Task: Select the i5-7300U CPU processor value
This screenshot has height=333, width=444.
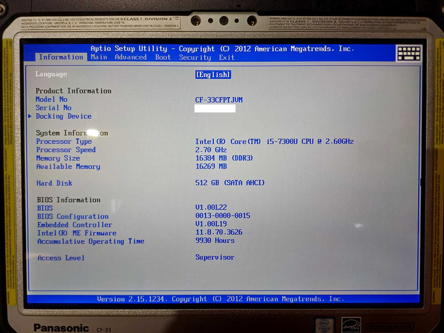Action: point(275,142)
